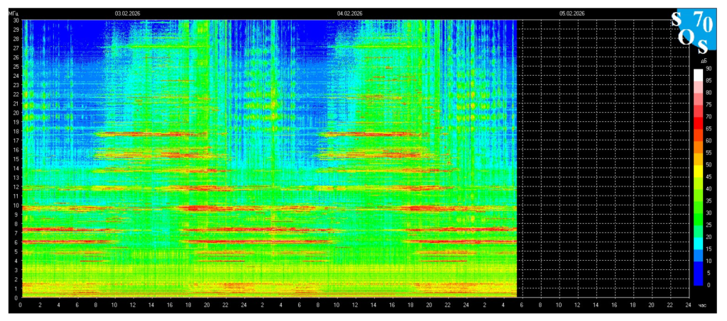Click the empty black grid for 05.02.2026
This screenshot has height=321, width=727.
click(x=603, y=159)
